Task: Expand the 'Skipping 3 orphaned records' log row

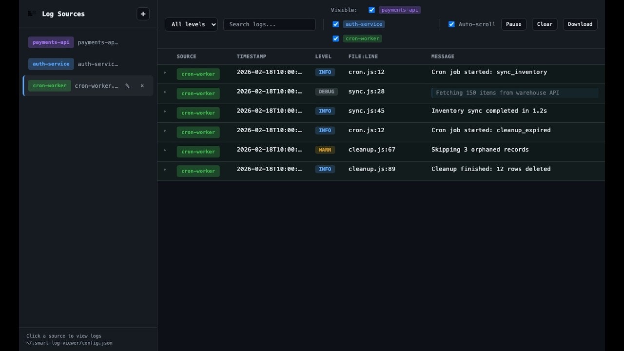Action: click(x=165, y=150)
